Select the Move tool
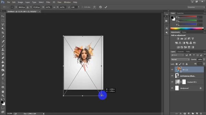Screen dimensions: 206x115 point(3,16)
